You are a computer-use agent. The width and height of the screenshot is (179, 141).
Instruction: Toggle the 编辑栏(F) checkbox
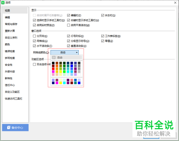coord(68,15)
